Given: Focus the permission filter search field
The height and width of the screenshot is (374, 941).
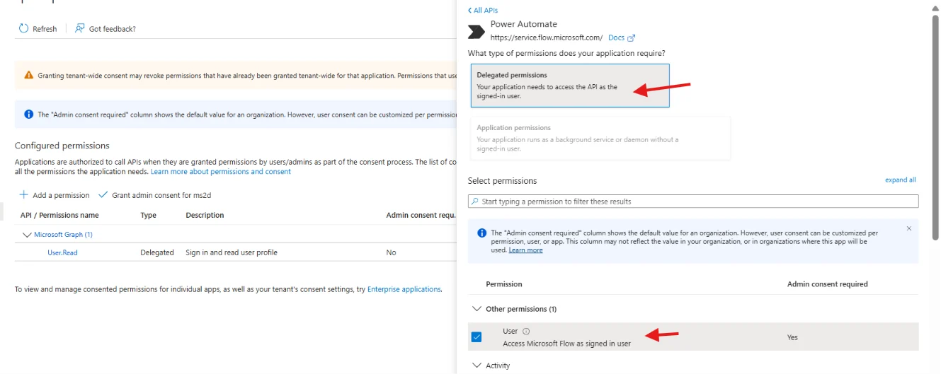Looking at the screenshot, I should click(693, 201).
